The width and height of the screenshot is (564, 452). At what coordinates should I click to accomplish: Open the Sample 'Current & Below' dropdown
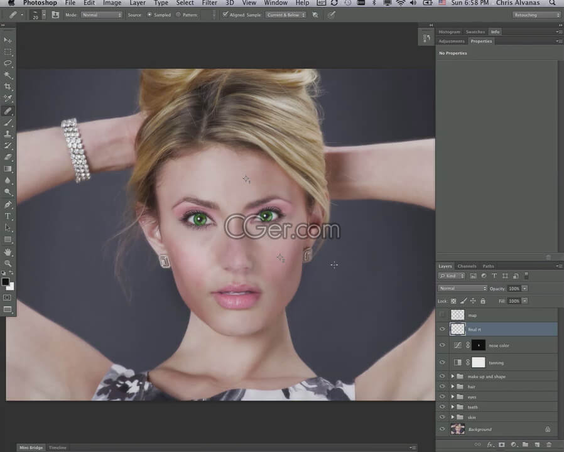[x=286, y=14]
